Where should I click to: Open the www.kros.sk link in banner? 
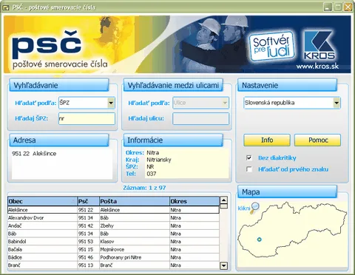coord(317,67)
